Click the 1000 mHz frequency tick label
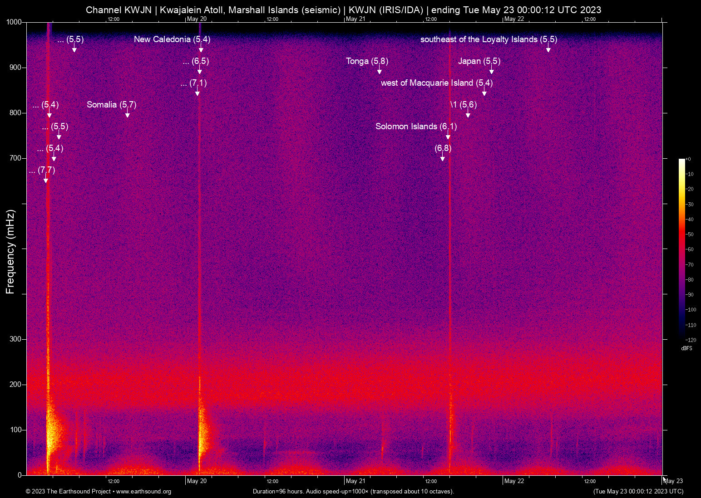This screenshot has height=498, width=701. tap(14, 22)
